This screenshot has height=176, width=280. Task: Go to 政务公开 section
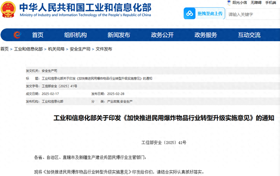click(162, 35)
